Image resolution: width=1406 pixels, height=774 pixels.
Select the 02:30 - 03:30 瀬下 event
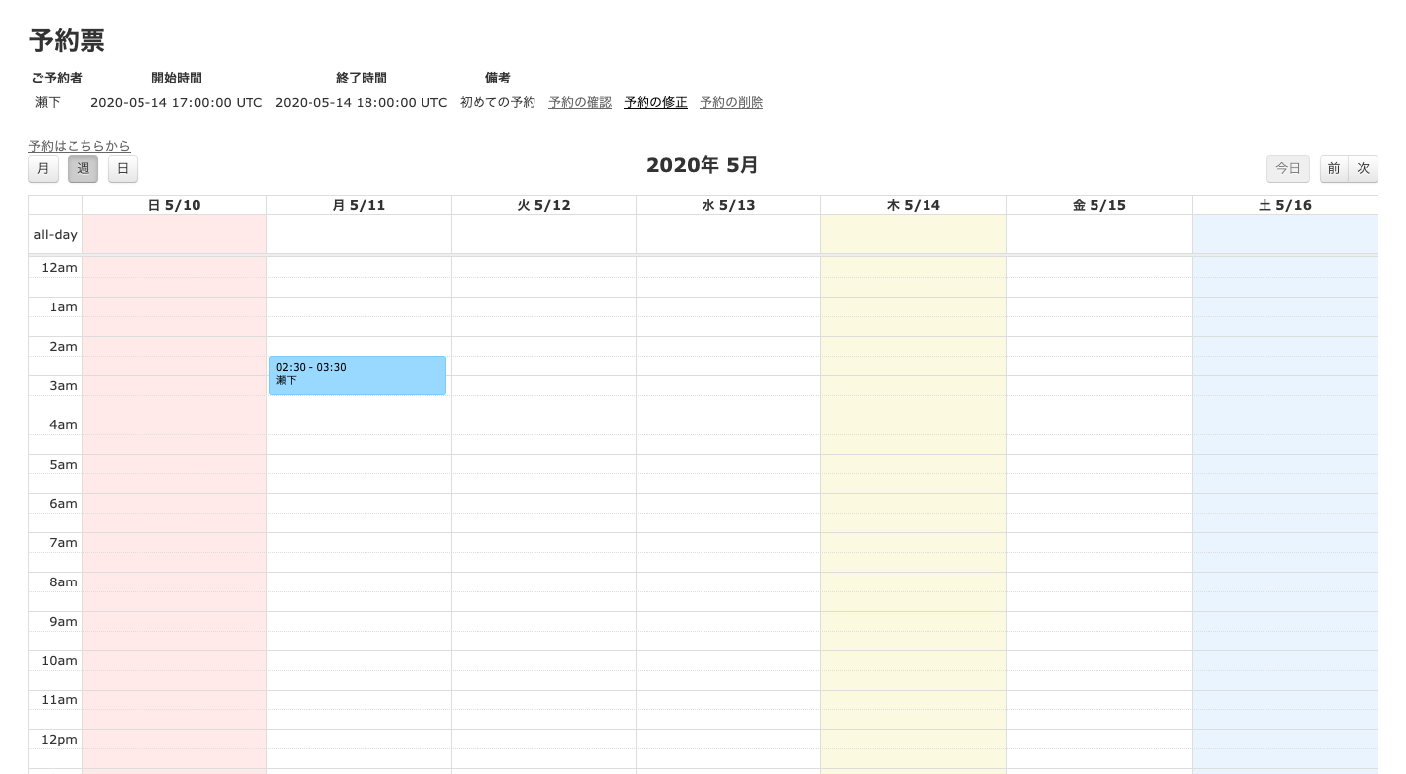tap(357, 375)
